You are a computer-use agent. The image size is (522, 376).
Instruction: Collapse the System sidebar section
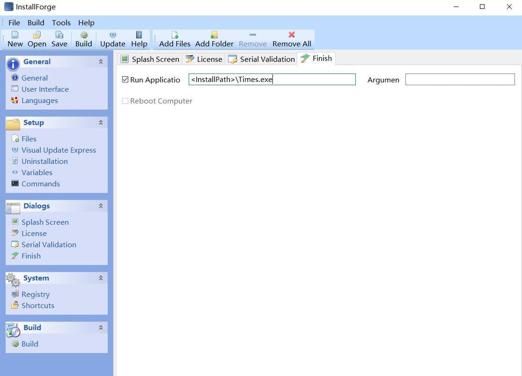click(101, 278)
